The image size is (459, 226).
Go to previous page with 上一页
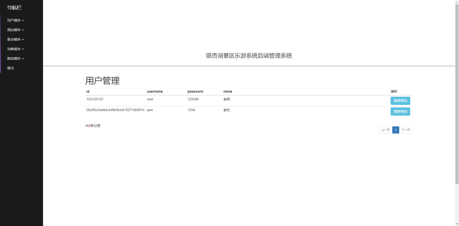[385, 130]
